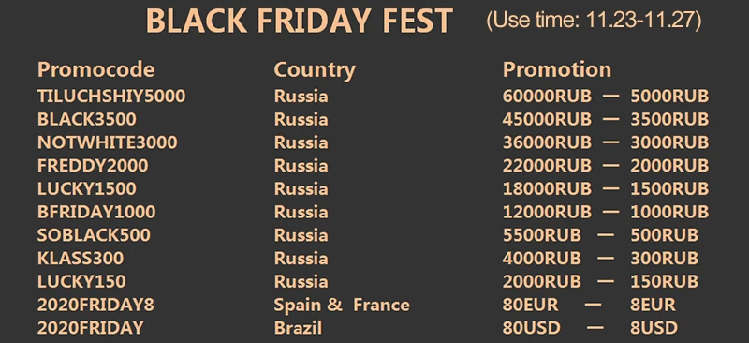Click the Country column header
The height and width of the screenshot is (343, 749).
point(315,71)
